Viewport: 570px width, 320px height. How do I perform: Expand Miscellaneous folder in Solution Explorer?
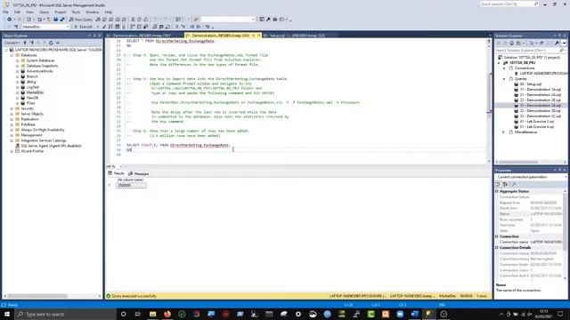tap(504, 132)
